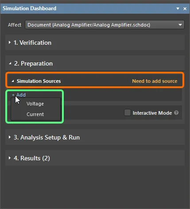Close the Simulation Dashboard panel
The width and height of the screenshot is (190, 209).
[x=185, y=9]
